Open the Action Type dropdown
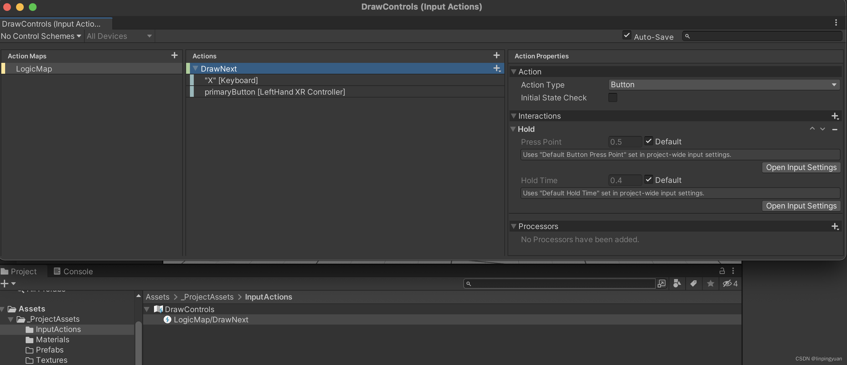Image resolution: width=847 pixels, height=365 pixels. coord(723,85)
